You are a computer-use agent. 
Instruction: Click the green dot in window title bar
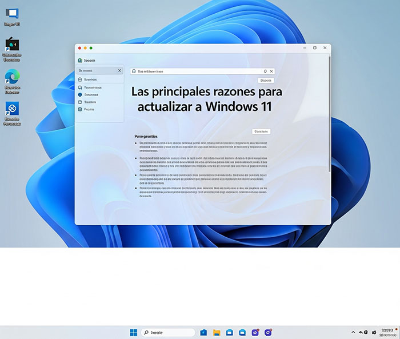[91, 48]
